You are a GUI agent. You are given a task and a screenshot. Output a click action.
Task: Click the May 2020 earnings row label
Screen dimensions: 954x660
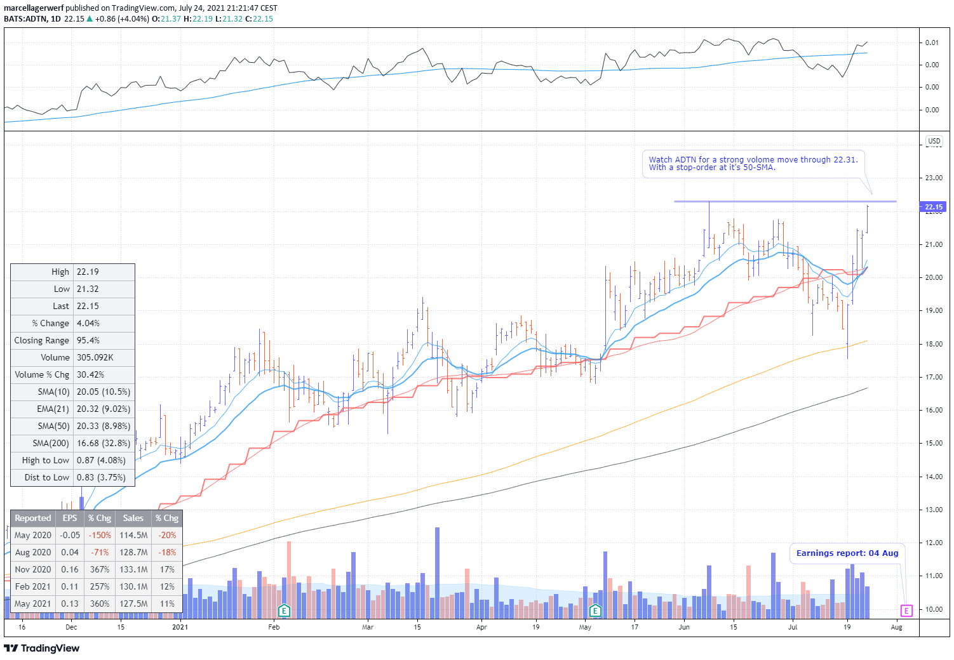[33, 536]
